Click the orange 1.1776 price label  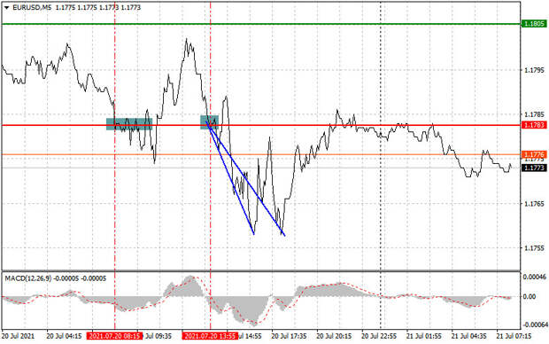coord(534,154)
